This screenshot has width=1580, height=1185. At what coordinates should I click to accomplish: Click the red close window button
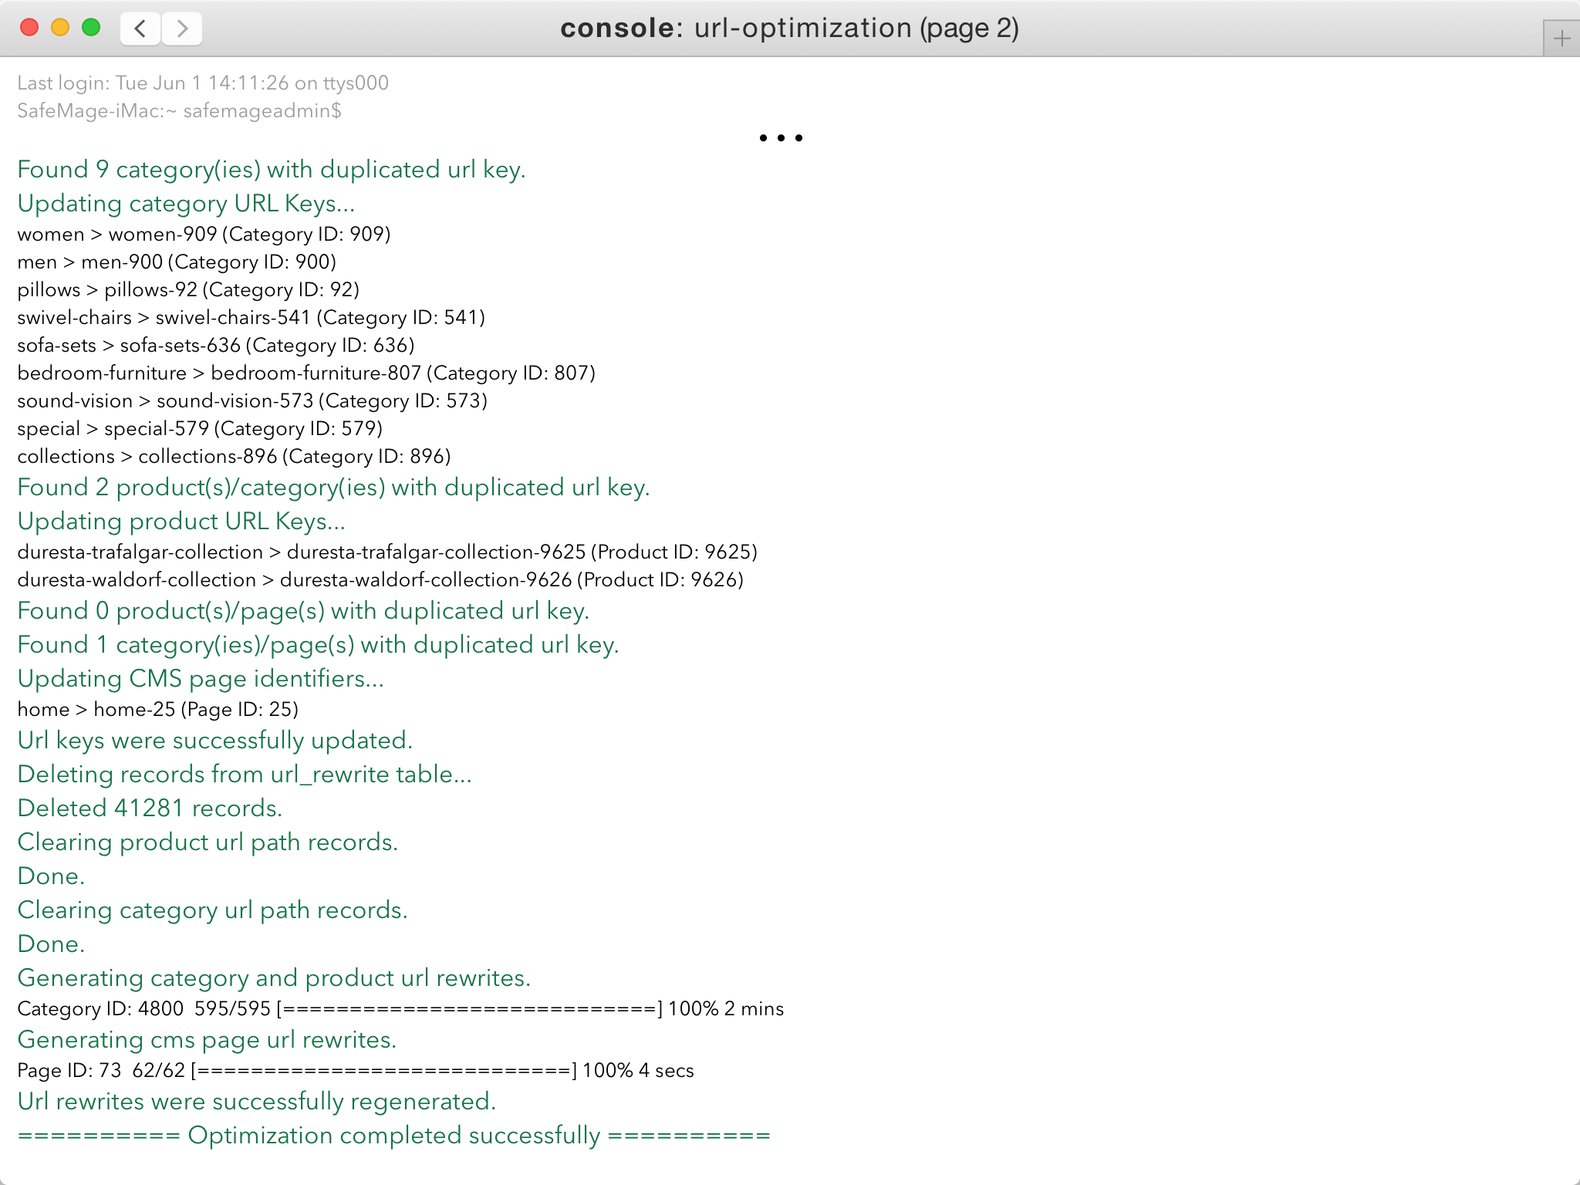pyautogui.click(x=29, y=28)
